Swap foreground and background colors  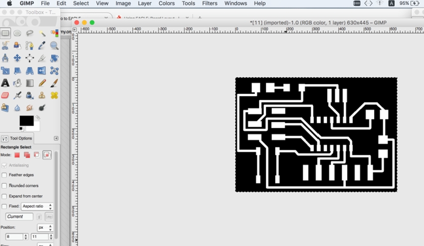pos(38,118)
